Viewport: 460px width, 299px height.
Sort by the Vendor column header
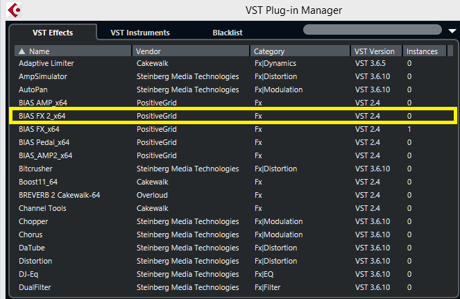pos(191,51)
